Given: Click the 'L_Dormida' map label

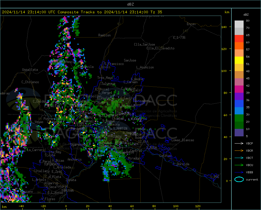Looking at the screenshot, I should pyautogui.click(x=181, y=164).
